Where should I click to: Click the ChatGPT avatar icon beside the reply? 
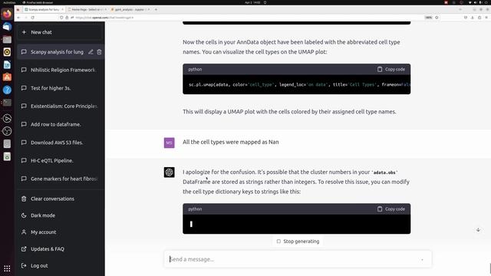pos(169,172)
